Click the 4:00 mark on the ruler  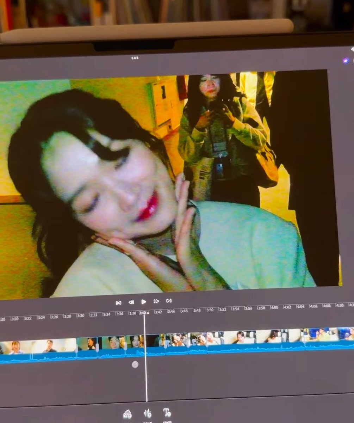[x=274, y=307]
